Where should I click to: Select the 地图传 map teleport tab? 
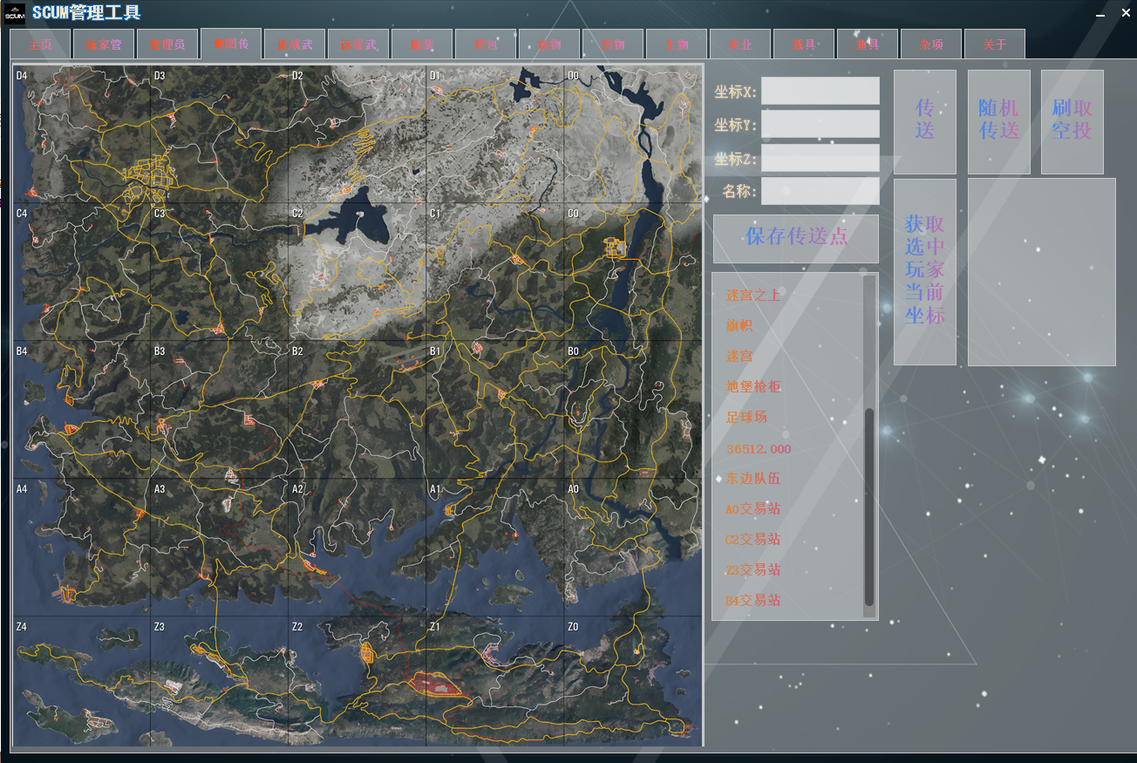[230, 43]
